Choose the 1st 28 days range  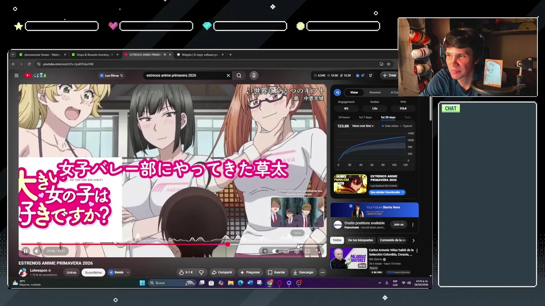coord(388,117)
